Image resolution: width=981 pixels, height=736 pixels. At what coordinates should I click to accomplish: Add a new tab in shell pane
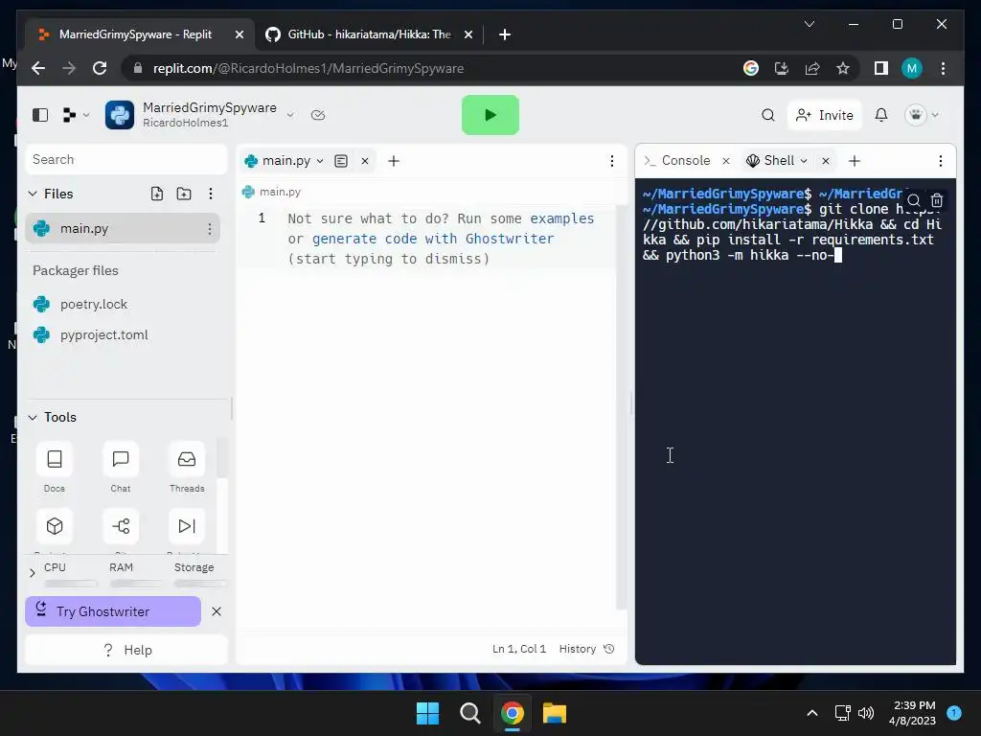[855, 161]
